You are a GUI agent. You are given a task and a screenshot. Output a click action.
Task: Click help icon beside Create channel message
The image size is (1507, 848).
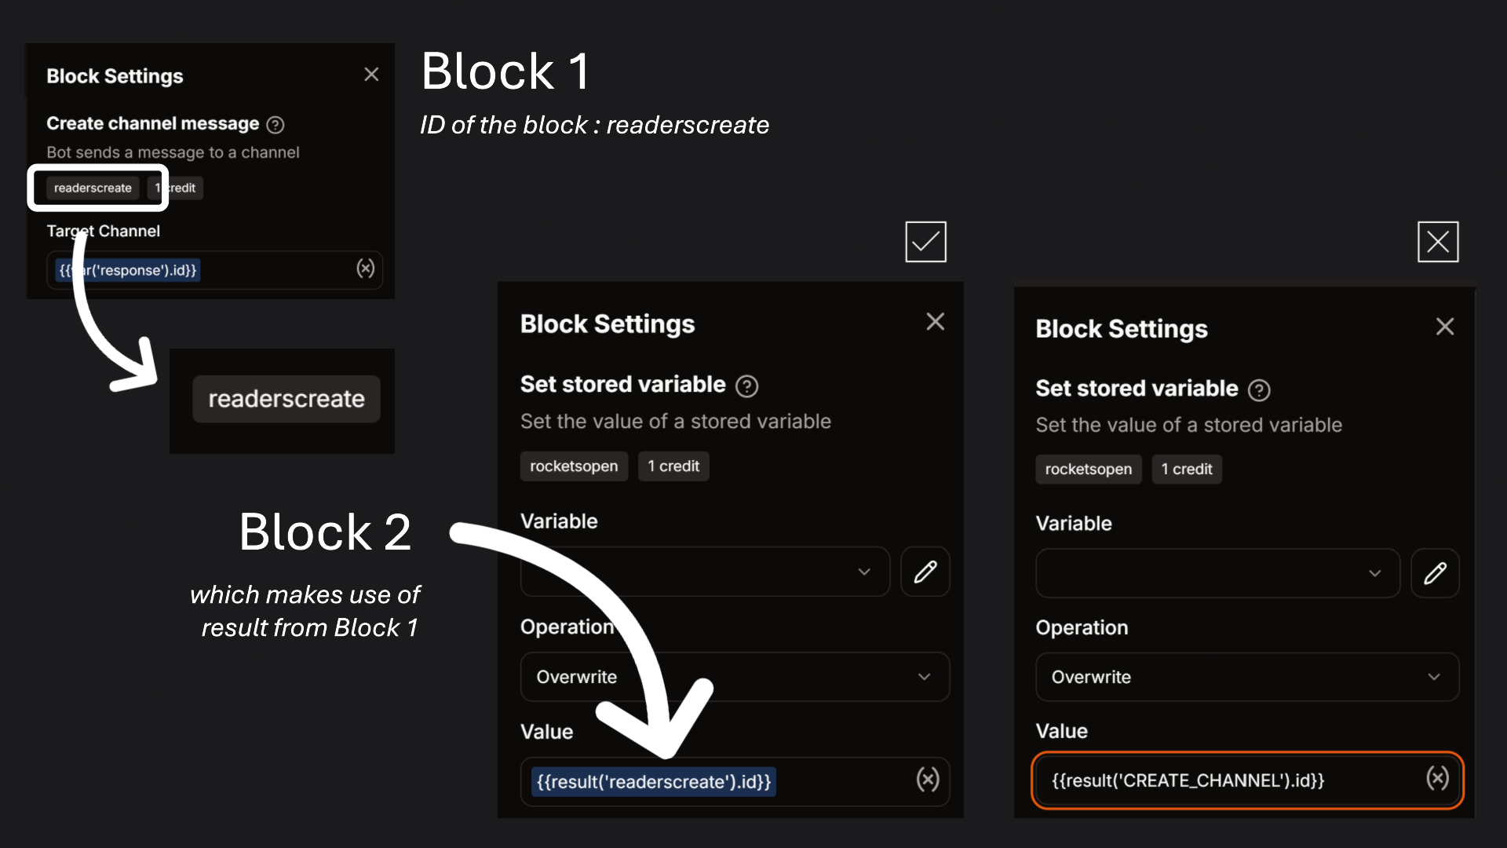click(275, 125)
